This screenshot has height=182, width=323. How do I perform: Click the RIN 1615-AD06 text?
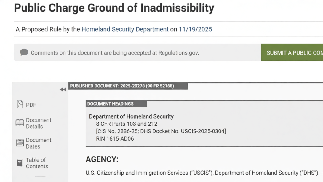[115, 138]
